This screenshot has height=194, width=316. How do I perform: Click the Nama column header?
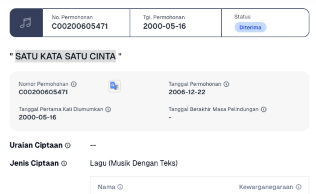pos(106,187)
